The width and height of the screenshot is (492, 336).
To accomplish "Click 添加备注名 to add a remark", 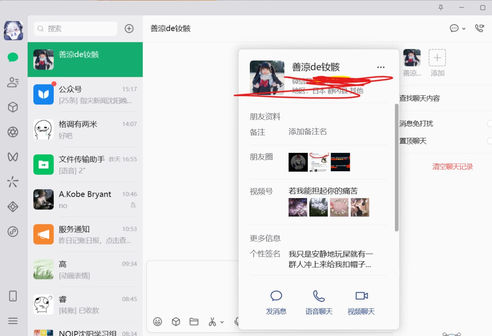I will [x=307, y=132].
